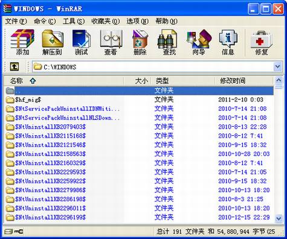Image resolution: width=287 pixels, height=239 pixels.
Task: Click the Add (添加) archive toolbar icon
Action: click(x=22, y=42)
